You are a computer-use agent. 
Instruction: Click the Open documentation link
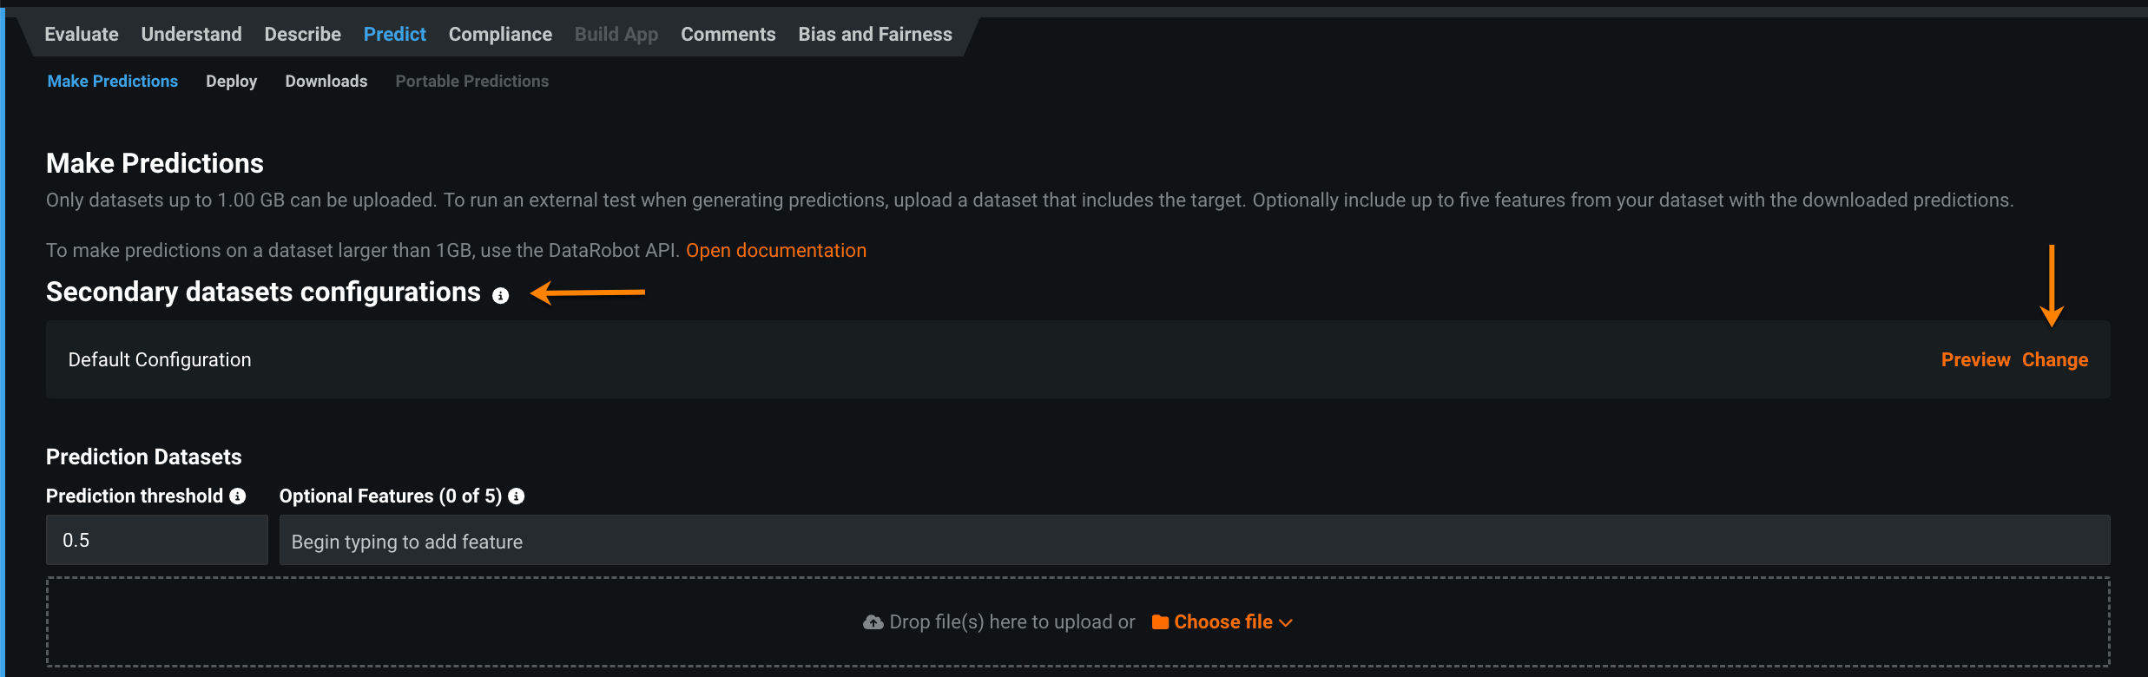(x=775, y=251)
